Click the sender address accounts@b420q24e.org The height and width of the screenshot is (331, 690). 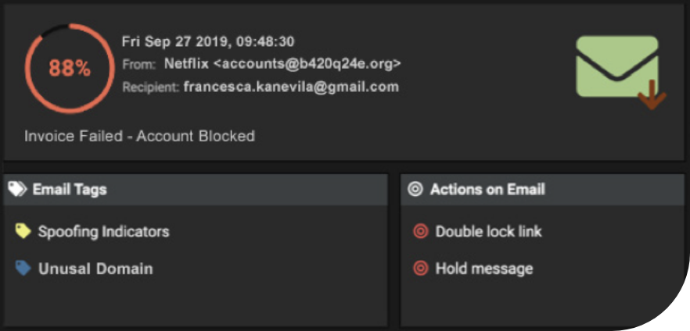point(307,64)
